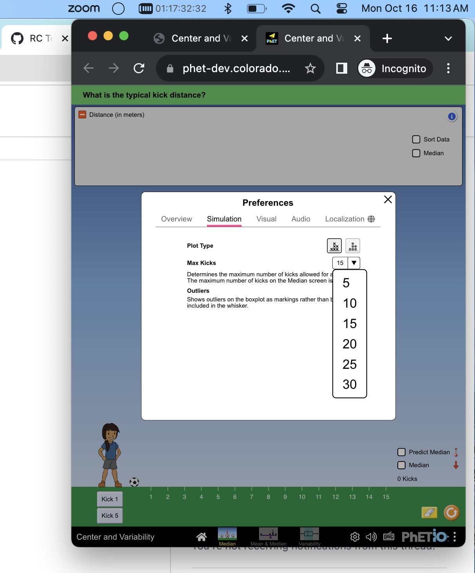Open the Localization preferences tab

click(344, 219)
